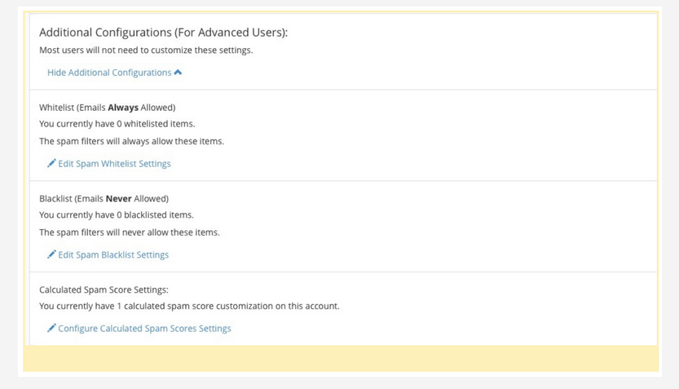The width and height of the screenshot is (679, 389).
Task: Open Edit Spam Whitelist Settings link
Action: point(114,164)
